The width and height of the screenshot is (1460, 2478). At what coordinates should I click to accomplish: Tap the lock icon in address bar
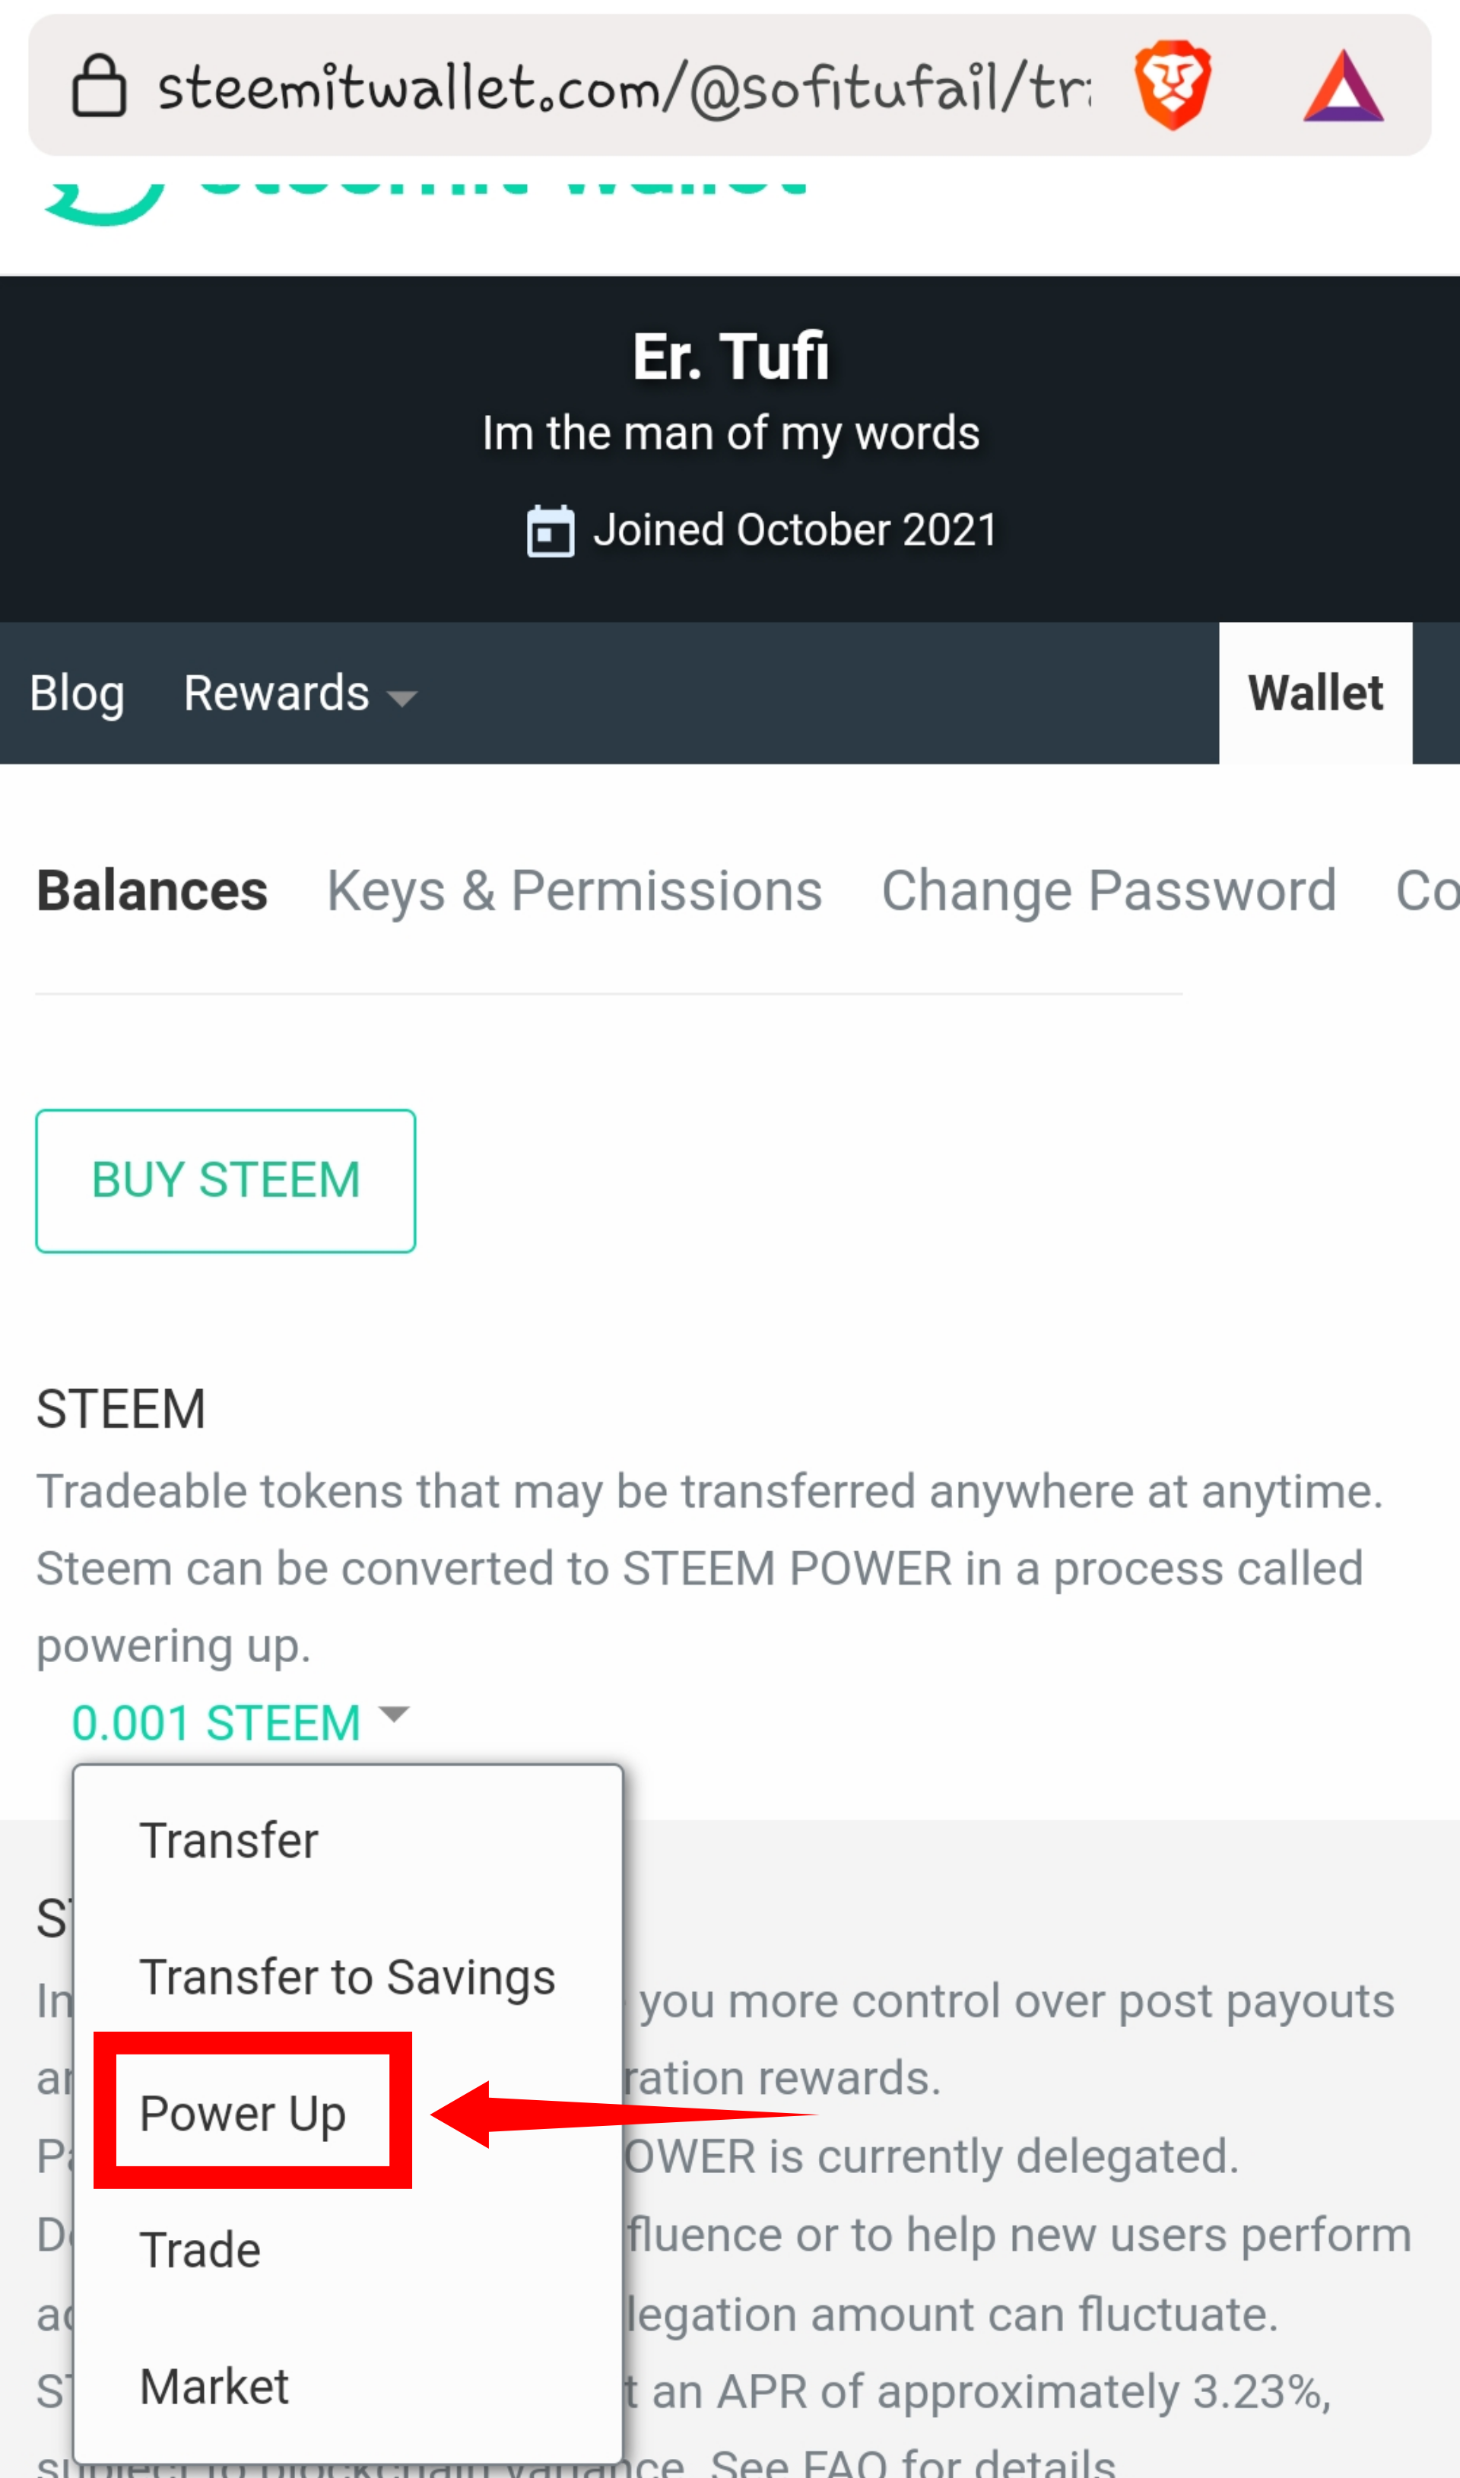click(x=100, y=86)
